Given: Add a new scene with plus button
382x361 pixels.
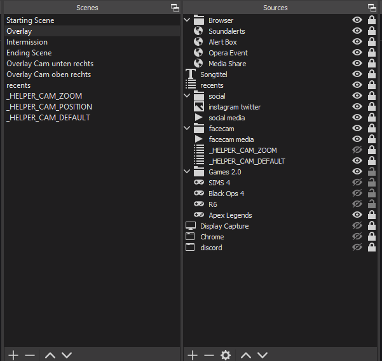Looking at the screenshot, I should tap(13, 355).
